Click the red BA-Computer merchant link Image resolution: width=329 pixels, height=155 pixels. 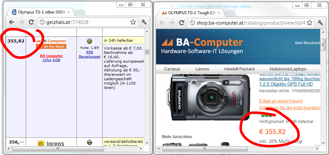tap(51, 56)
